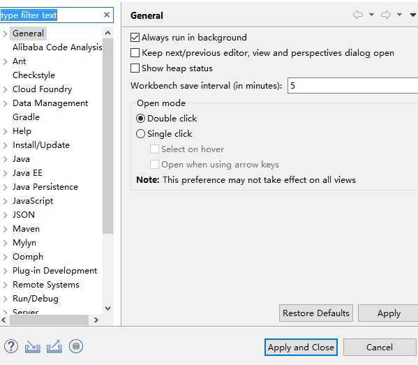This screenshot has width=418, height=365.
Task: Open the view menu triangle at top right
Action: click(413, 15)
